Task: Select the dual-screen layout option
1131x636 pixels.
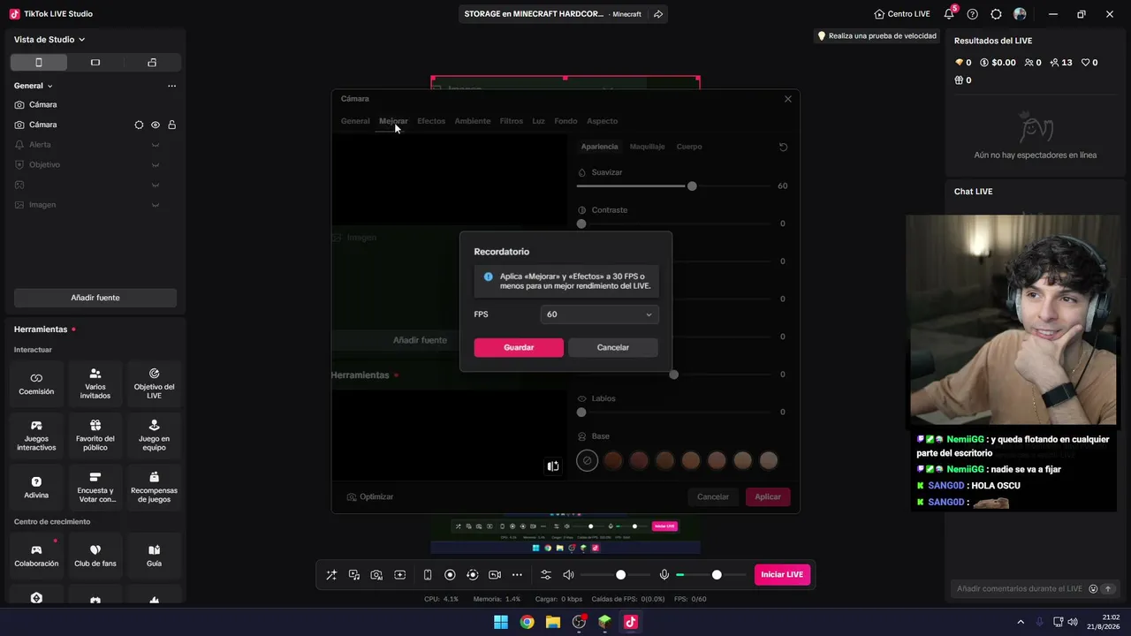Action: click(152, 62)
